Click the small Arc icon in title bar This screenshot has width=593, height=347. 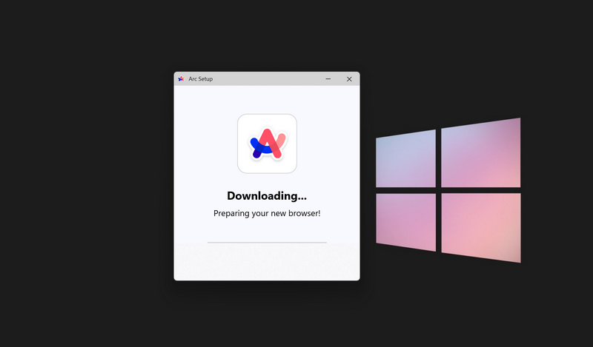click(x=182, y=79)
